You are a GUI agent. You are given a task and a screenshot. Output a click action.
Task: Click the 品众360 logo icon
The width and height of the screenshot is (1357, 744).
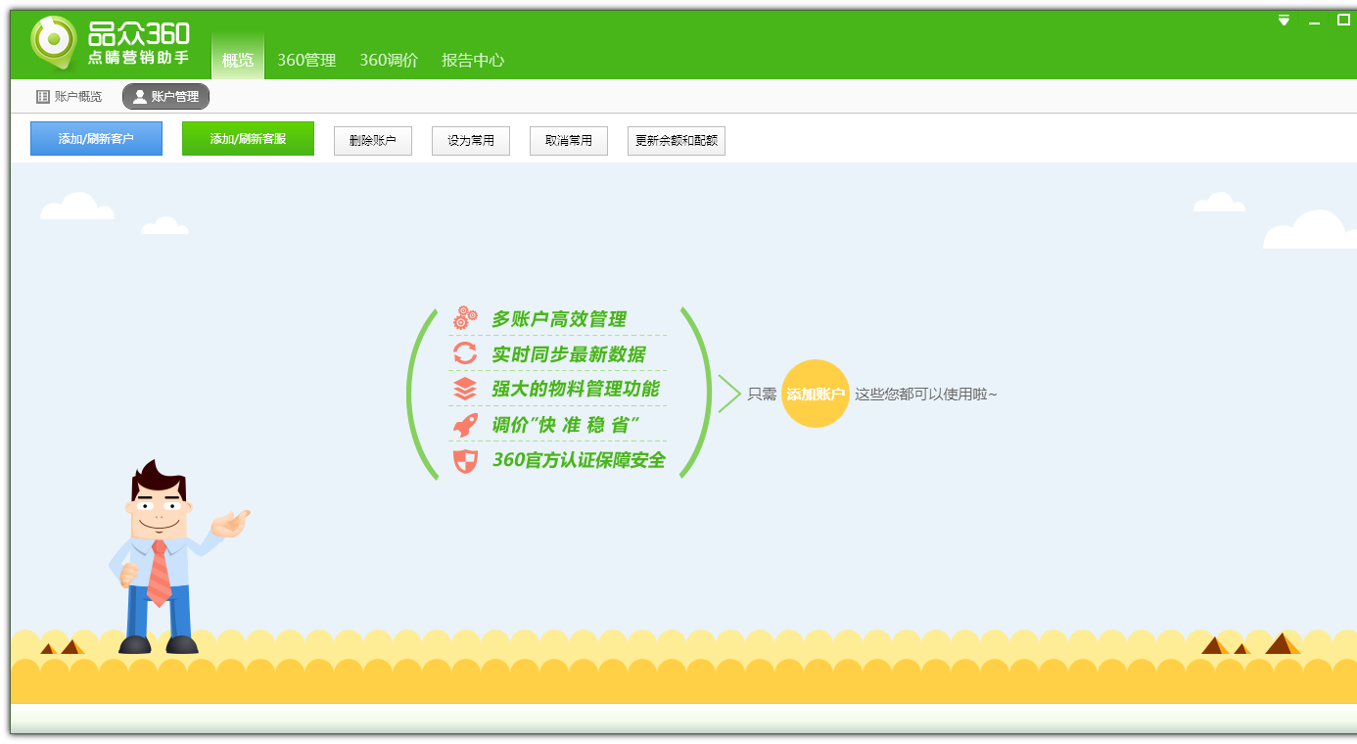pyautogui.click(x=55, y=41)
